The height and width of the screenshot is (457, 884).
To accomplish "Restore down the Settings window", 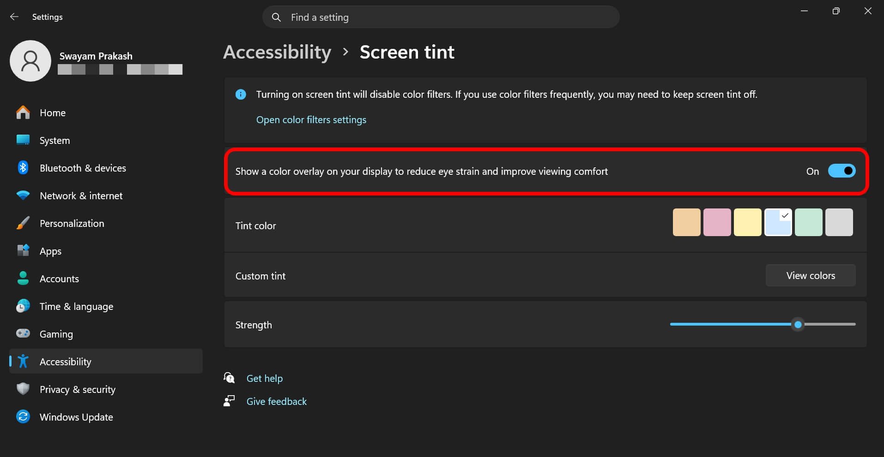I will (836, 11).
